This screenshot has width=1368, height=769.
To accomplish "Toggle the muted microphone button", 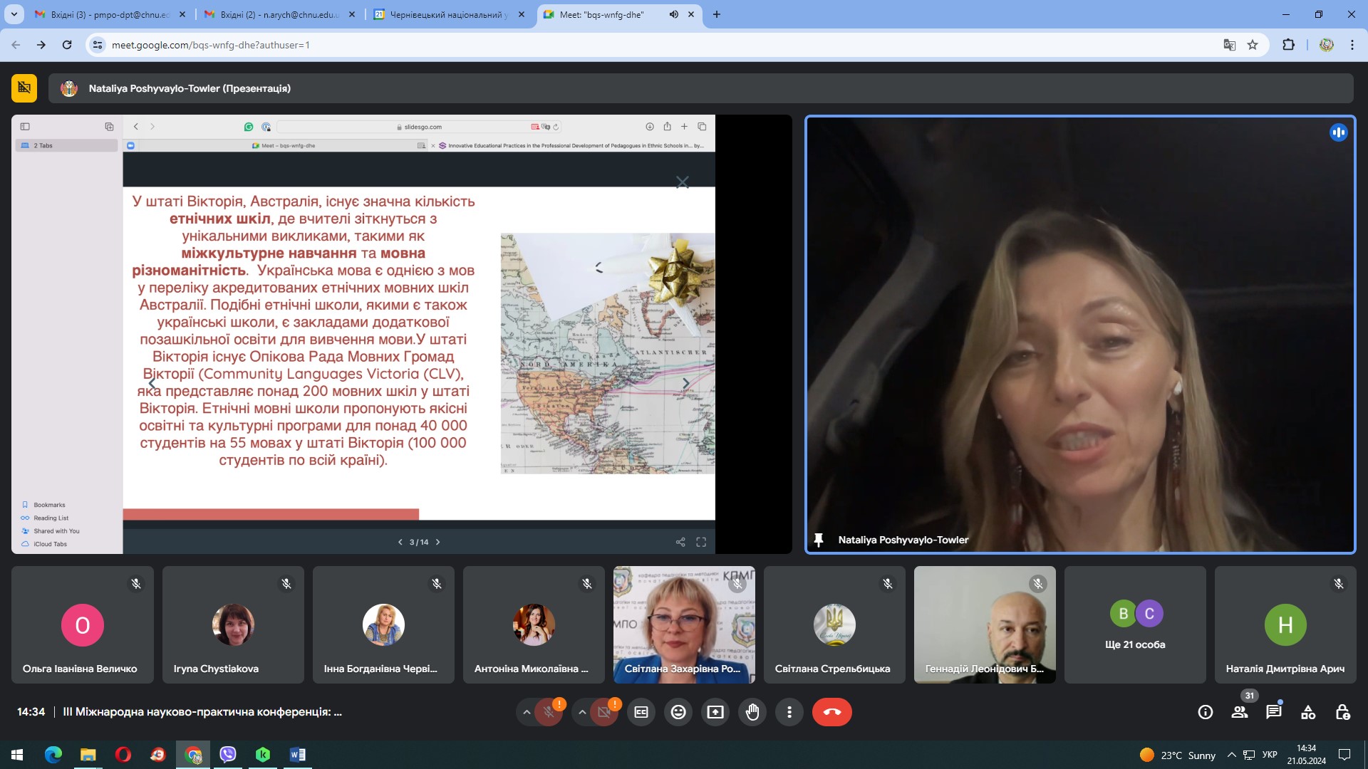I will pyautogui.click(x=549, y=712).
